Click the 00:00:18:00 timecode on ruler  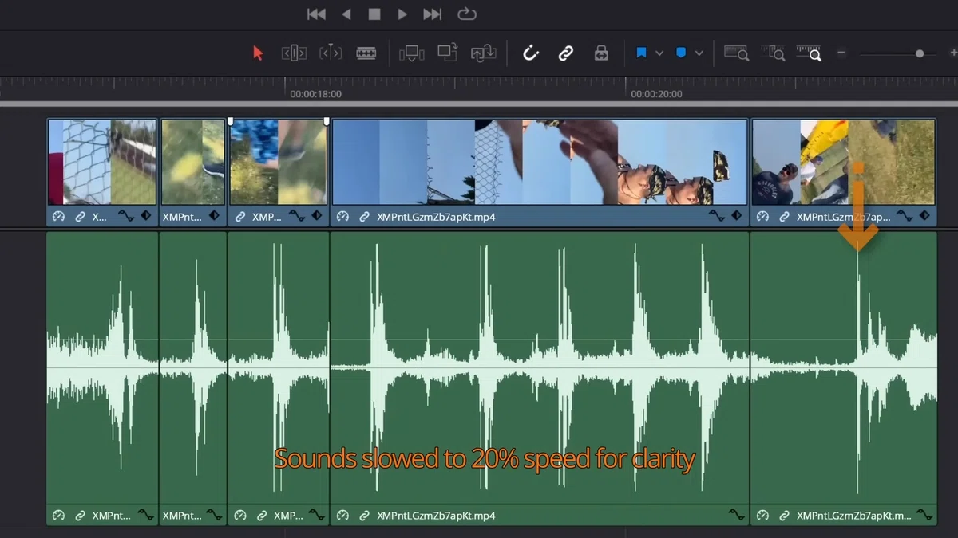[315, 94]
